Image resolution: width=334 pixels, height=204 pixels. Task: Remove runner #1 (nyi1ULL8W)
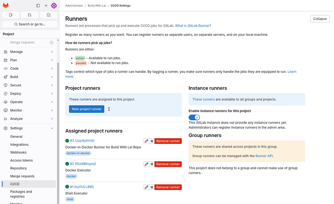pyautogui.click(x=168, y=187)
